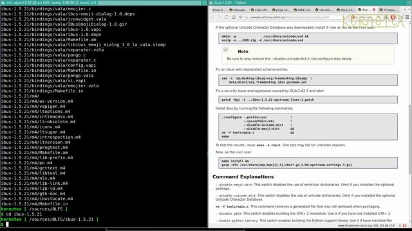Click the terminal window title bar icon
412x231 pixels.
(x=3, y=3)
